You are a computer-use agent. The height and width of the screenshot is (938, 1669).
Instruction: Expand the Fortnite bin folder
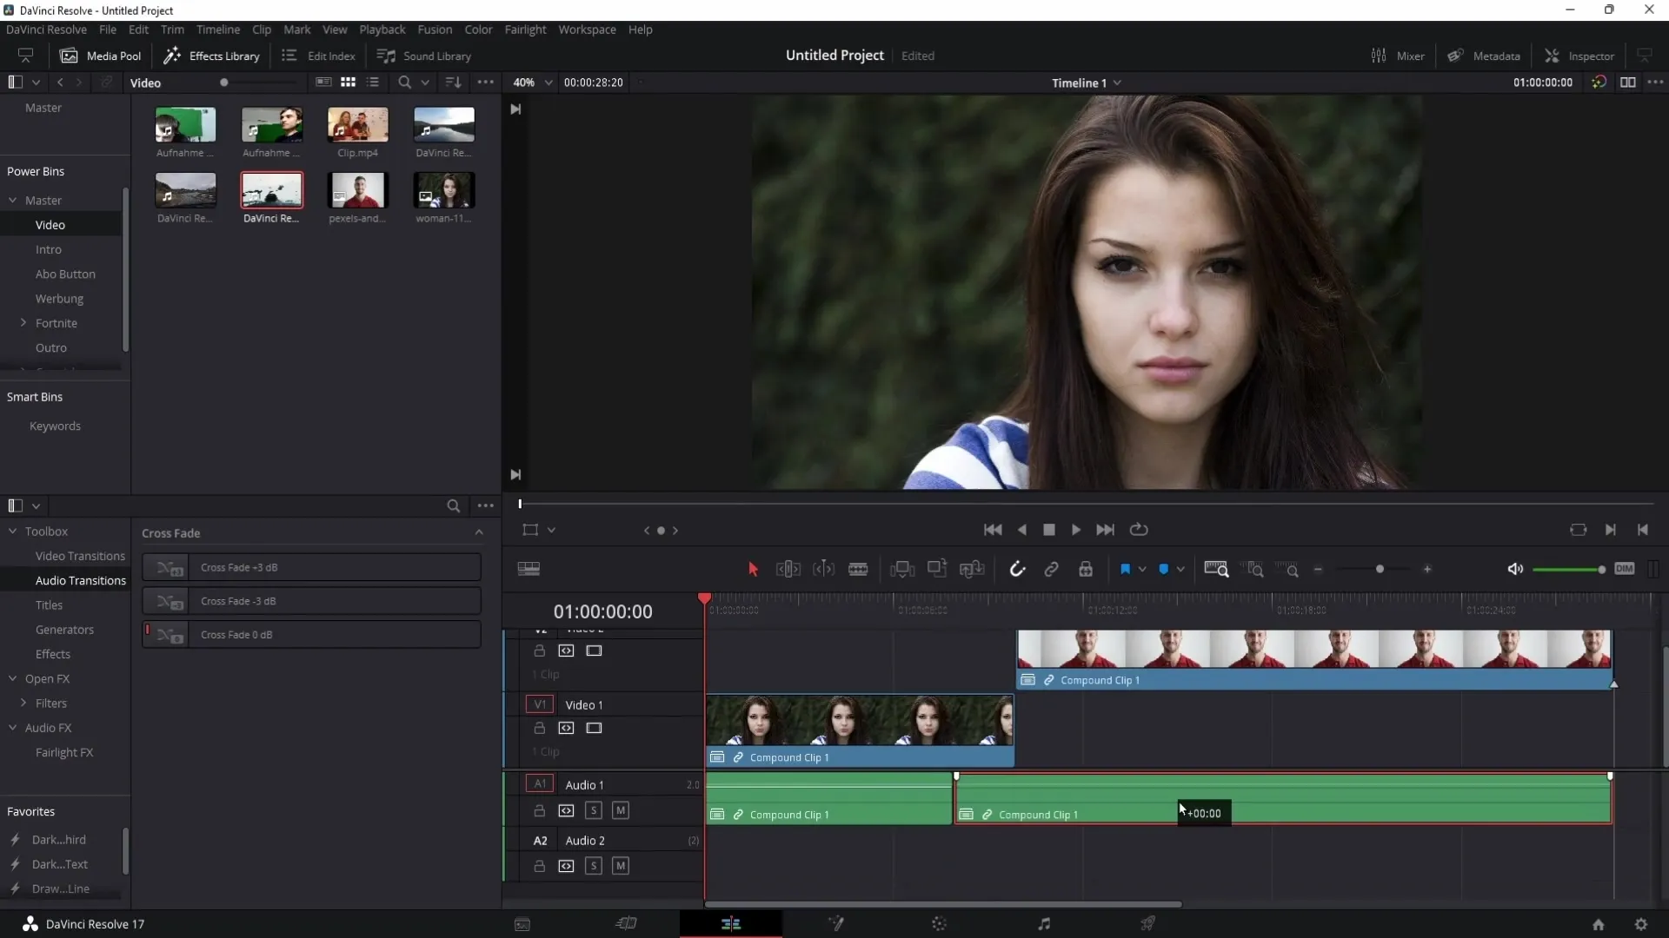coord(23,323)
